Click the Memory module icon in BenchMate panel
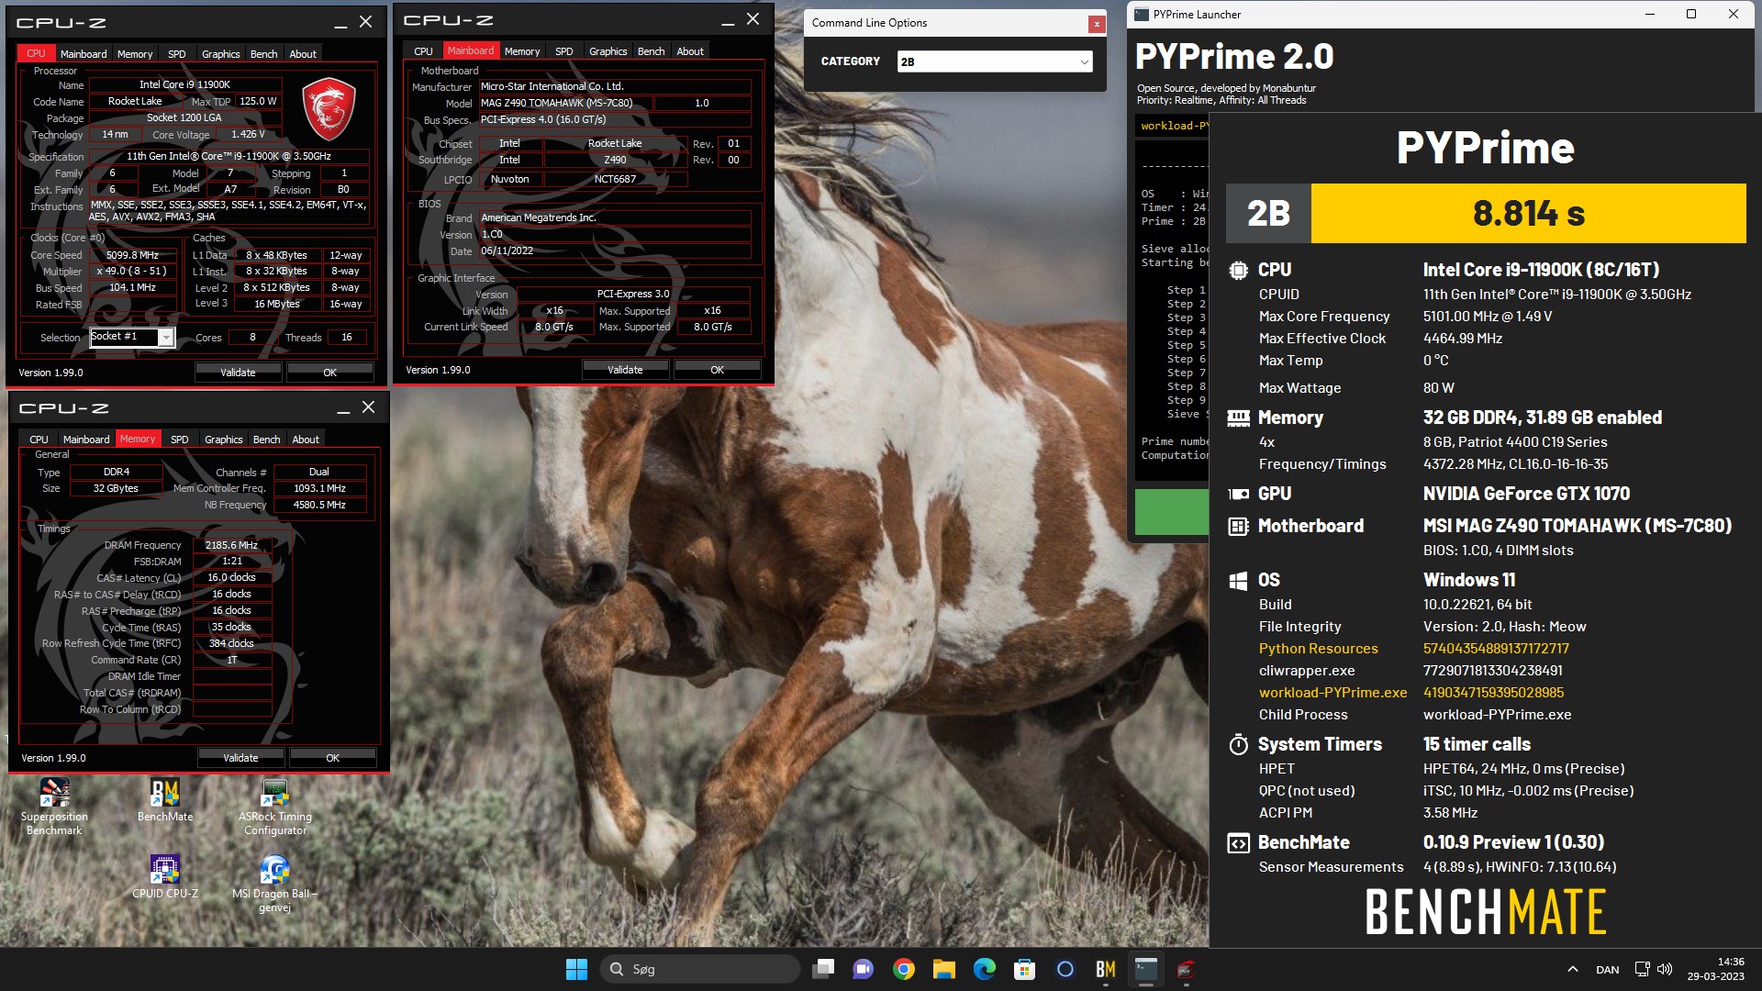Screen dimensions: 1762x991 tap(1238, 418)
